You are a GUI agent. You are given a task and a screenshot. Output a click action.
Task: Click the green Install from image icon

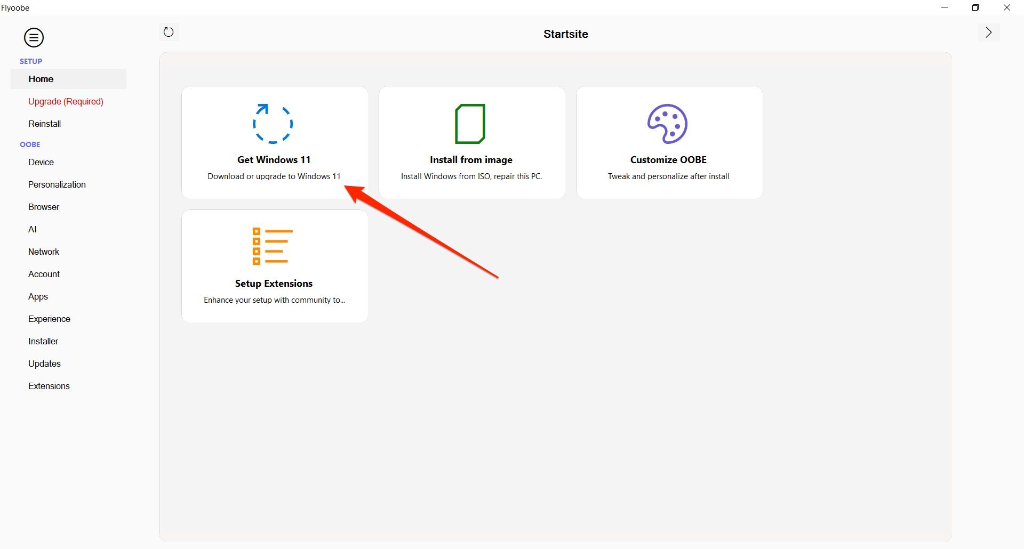(x=470, y=124)
